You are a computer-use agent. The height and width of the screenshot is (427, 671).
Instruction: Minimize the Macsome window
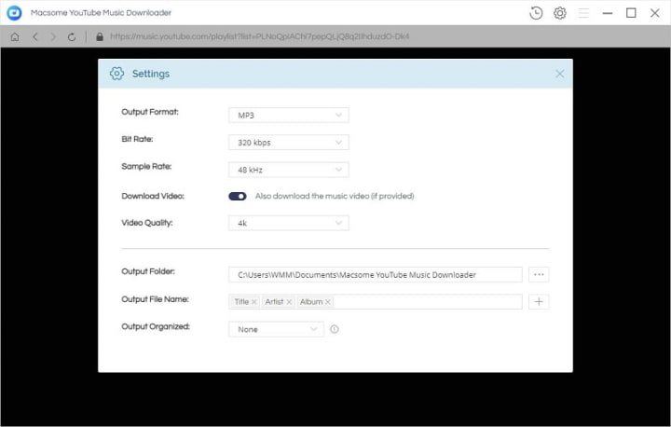608,13
